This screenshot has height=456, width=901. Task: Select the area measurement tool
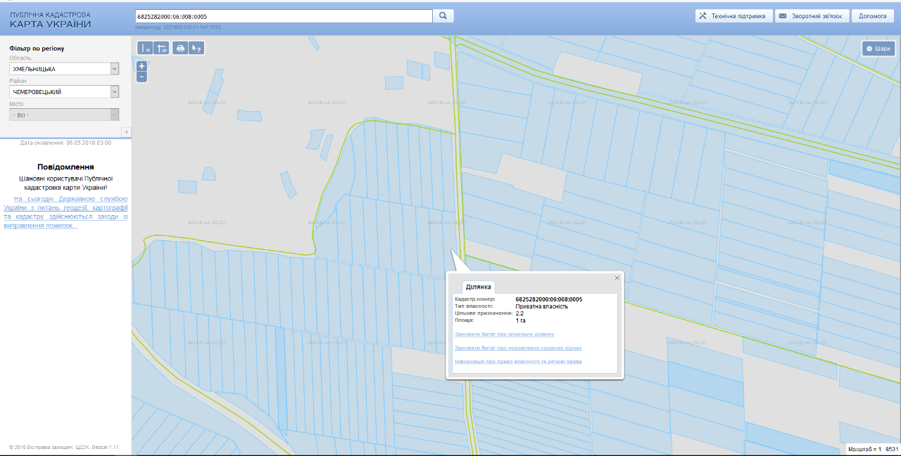point(161,48)
